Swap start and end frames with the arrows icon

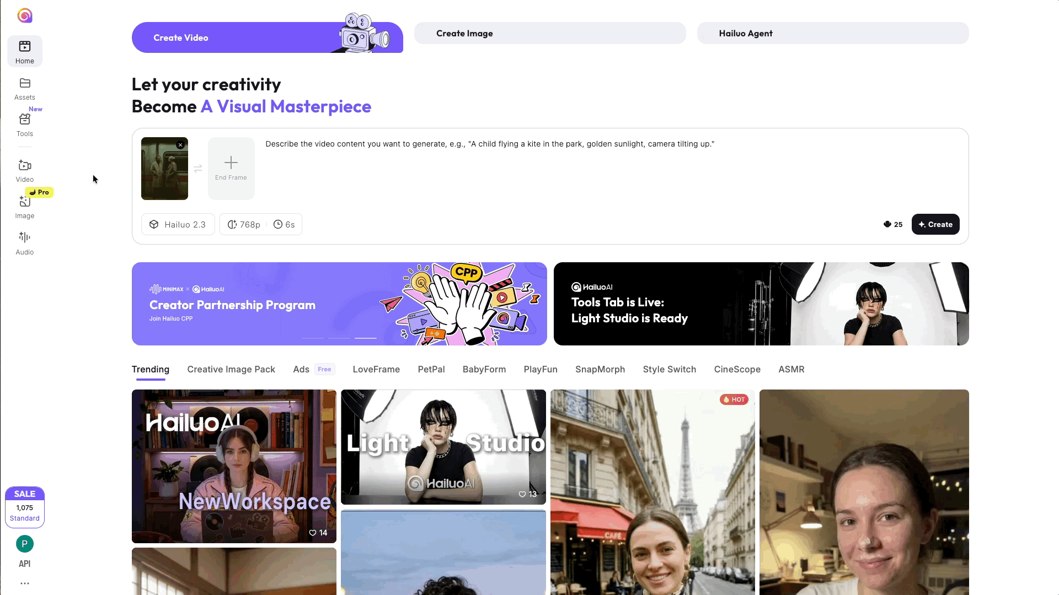pos(198,169)
